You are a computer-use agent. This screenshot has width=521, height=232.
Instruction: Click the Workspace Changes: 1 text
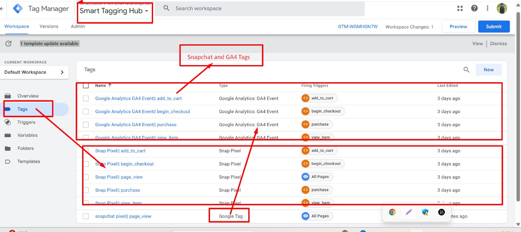pyautogui.click(x=409, y=27)
